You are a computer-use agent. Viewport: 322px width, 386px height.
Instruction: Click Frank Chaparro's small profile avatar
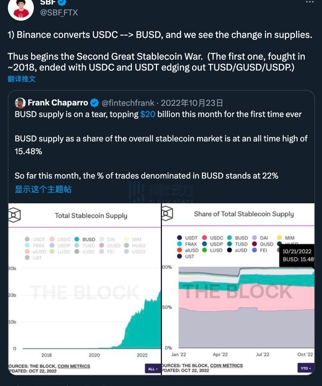(x=20, y=103)
